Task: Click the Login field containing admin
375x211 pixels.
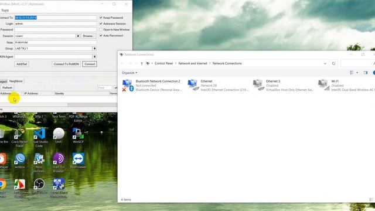Action: coord(56,23)
